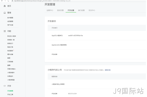
Task: Open 页面内容接入 in the sidebar
Action: 12,69
